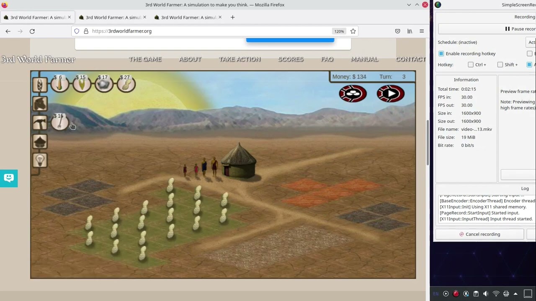
Task: Open the buildings hut category icon
Action: pyautogui.click(x=40, y=142)
